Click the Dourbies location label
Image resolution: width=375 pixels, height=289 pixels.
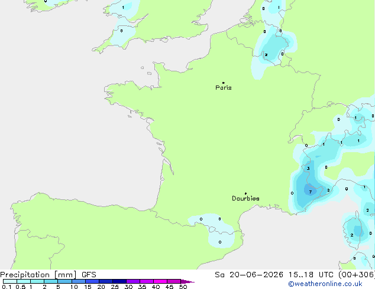click(x=245, y=198)
